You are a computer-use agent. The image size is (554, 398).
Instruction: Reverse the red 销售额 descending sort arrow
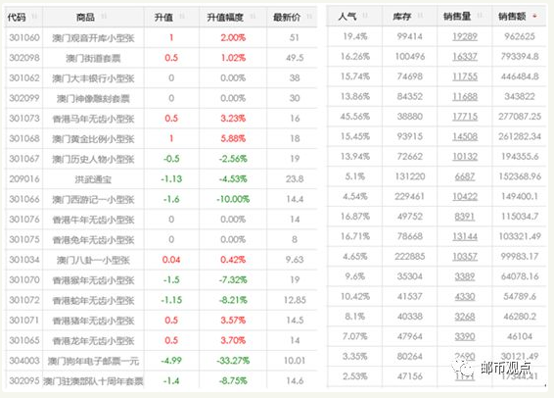click(535, 16)
